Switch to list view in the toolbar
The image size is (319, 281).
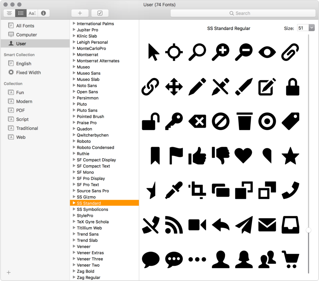(9, 13)
